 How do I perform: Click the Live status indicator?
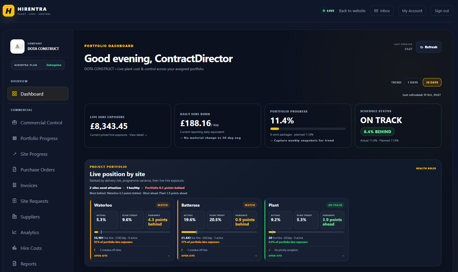tap(328, 11)
